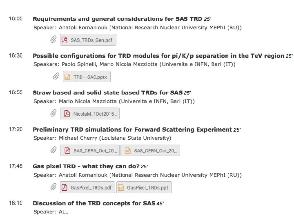294x220 pixels.
Task: Open the TRD - SAS.pptx attachment
Action: (87, 77)
